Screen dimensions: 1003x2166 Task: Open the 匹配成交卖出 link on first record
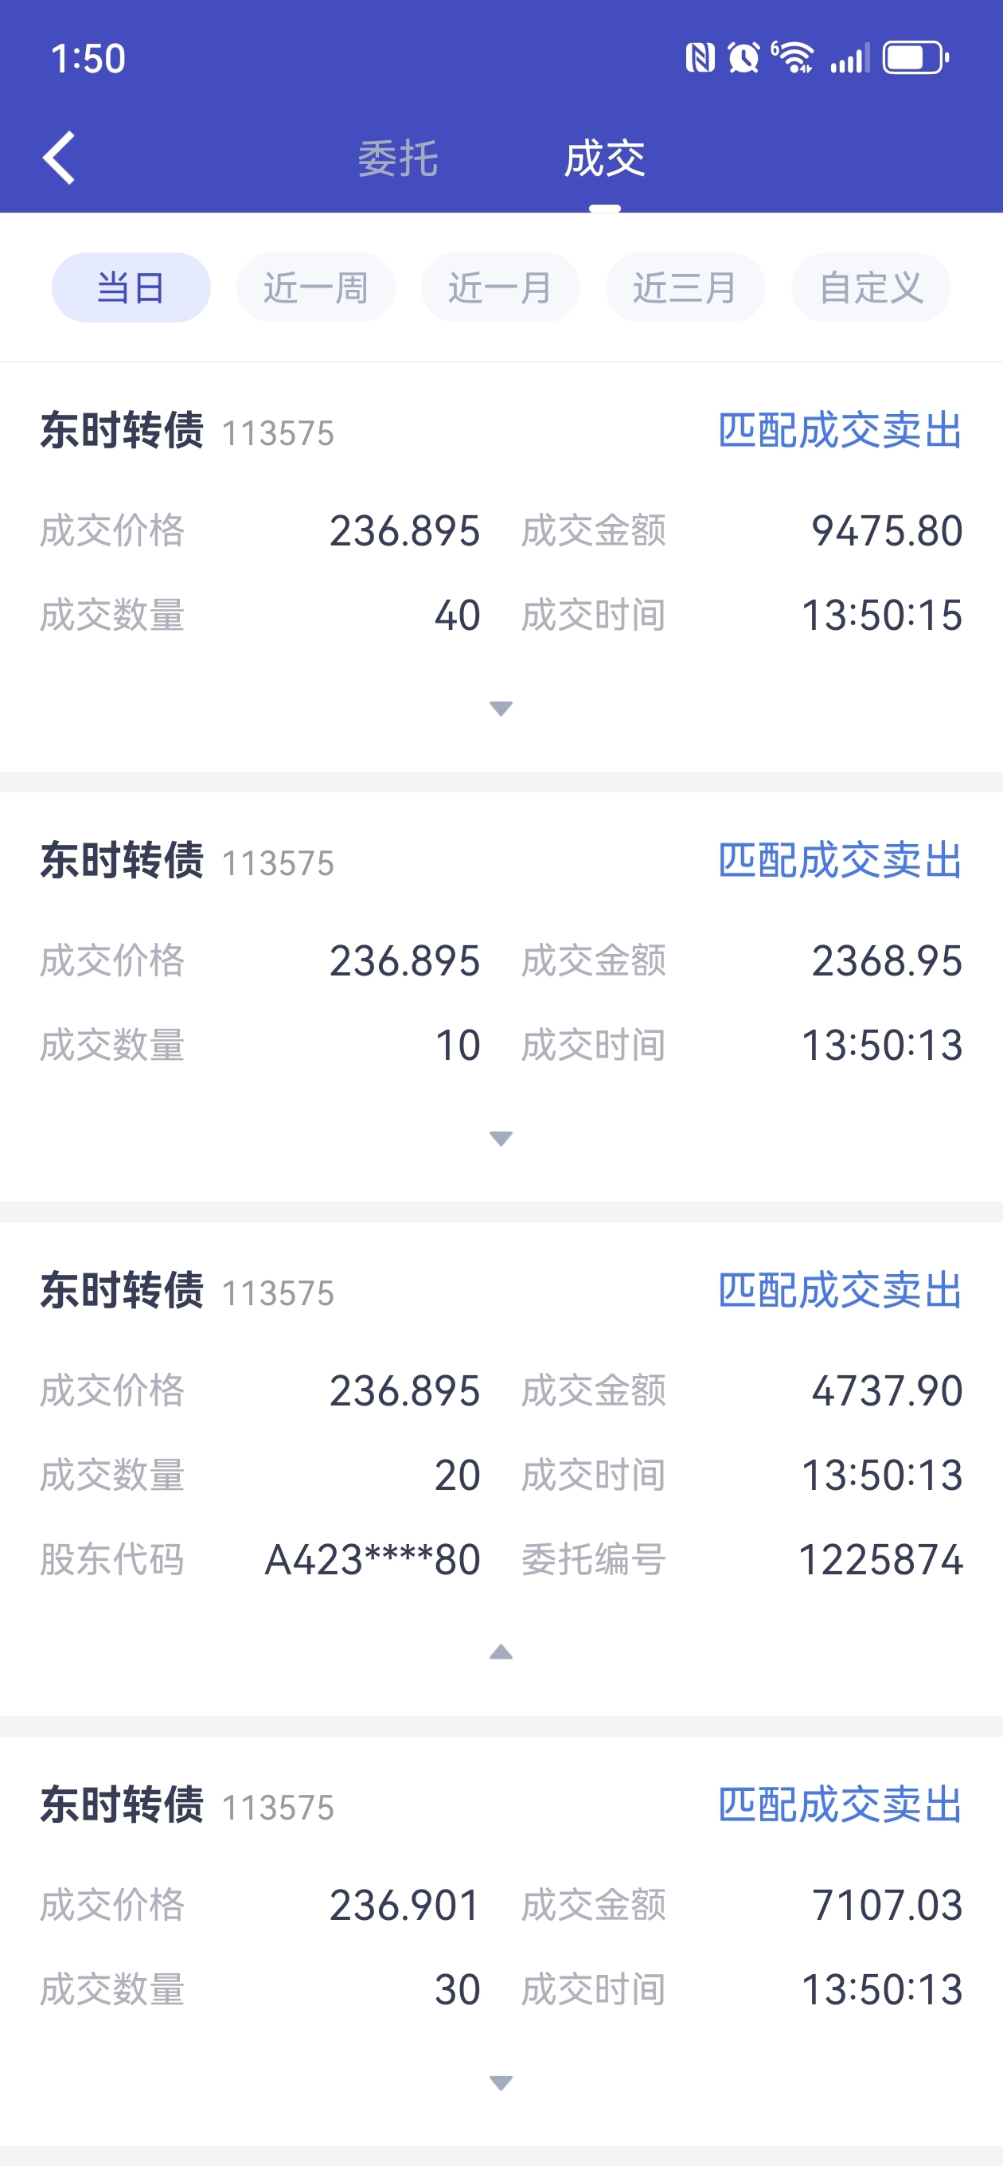(x=840, y=431)
